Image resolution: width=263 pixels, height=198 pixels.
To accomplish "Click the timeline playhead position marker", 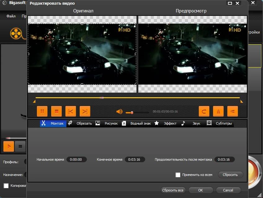I will (x=102, y=98).
